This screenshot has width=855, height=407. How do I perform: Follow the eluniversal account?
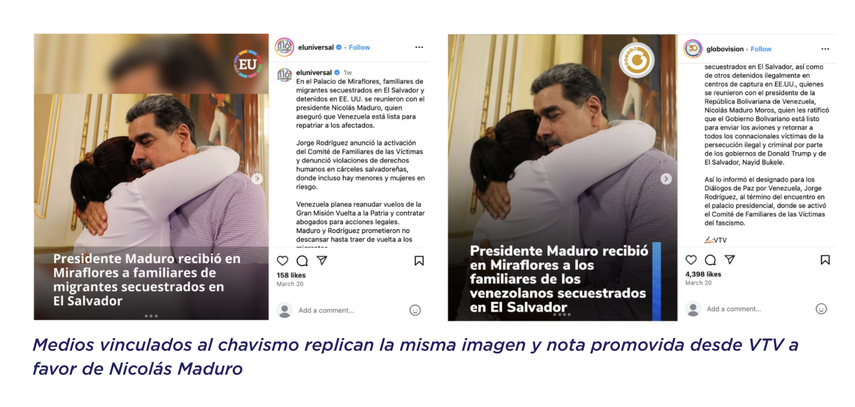pyautogui.click(x=359, y=47)
